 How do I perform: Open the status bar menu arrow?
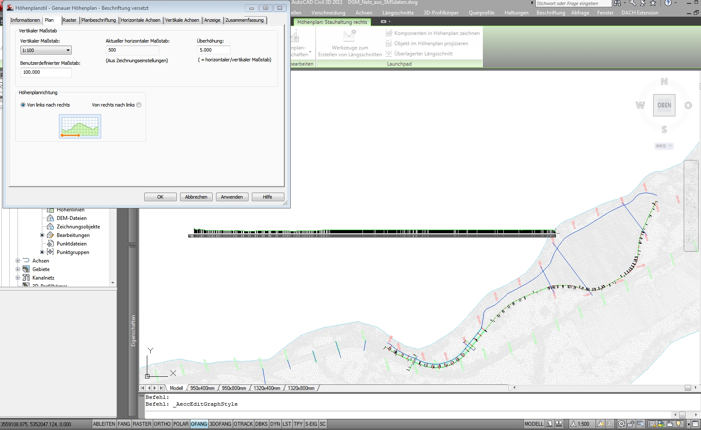point(689,424)
